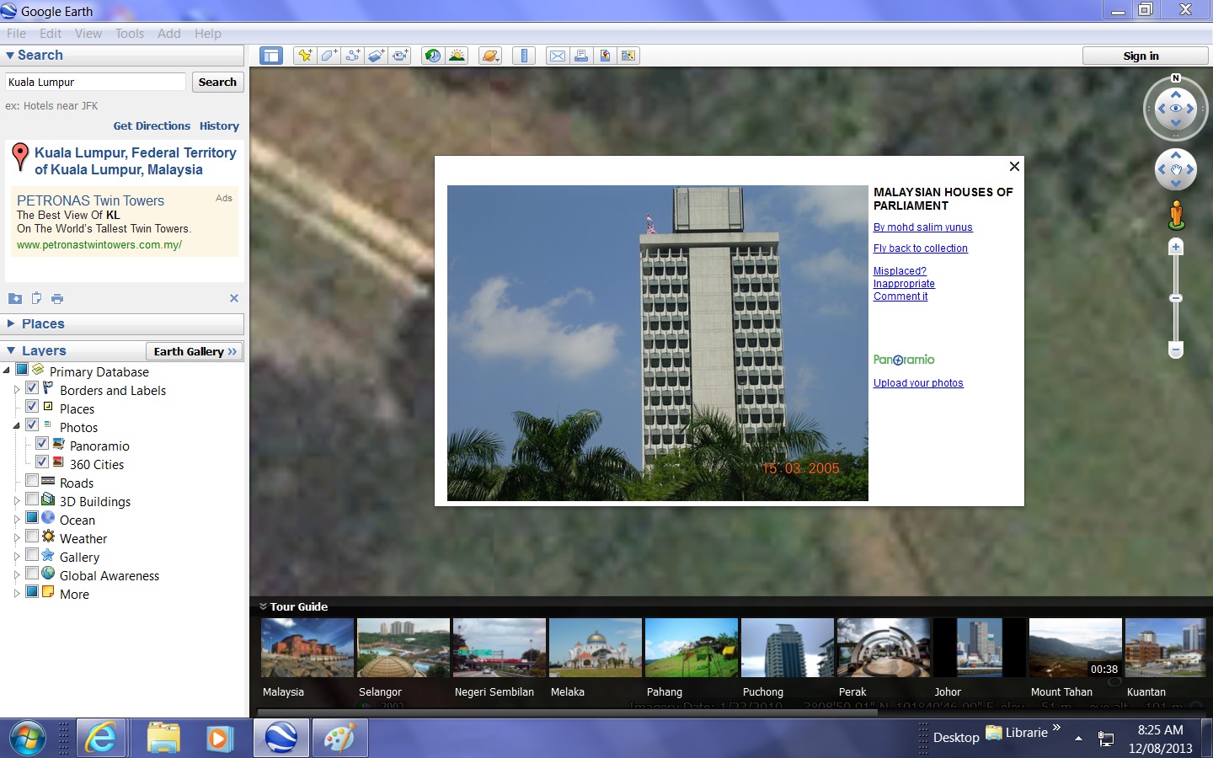Enable the Roads layer checkbox
Screen dimensions: 1213x758
tap(32, 480)
